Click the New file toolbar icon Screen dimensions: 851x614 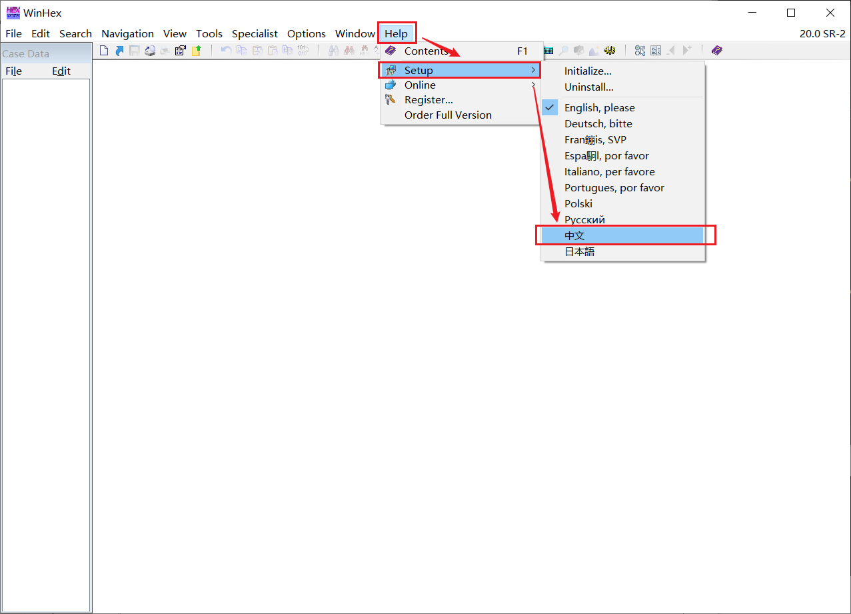tap(104, 51)
